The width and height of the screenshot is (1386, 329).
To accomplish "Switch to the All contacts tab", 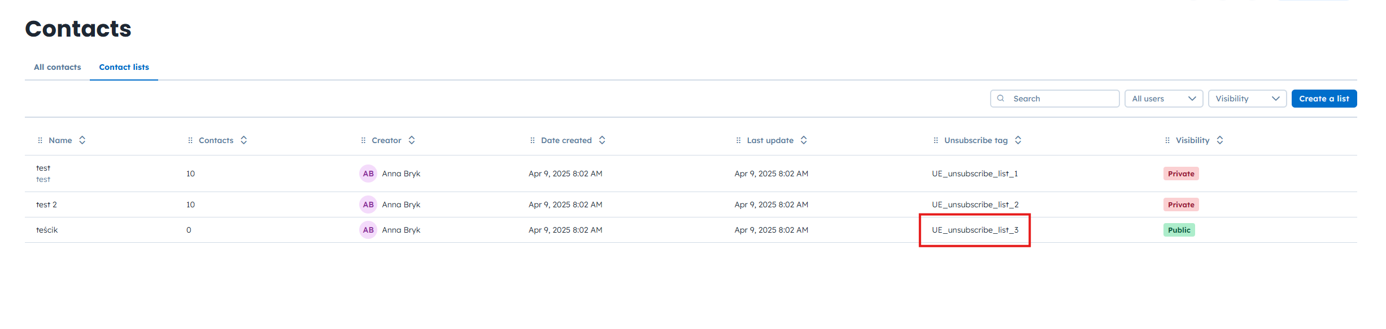I will point(58,67).
